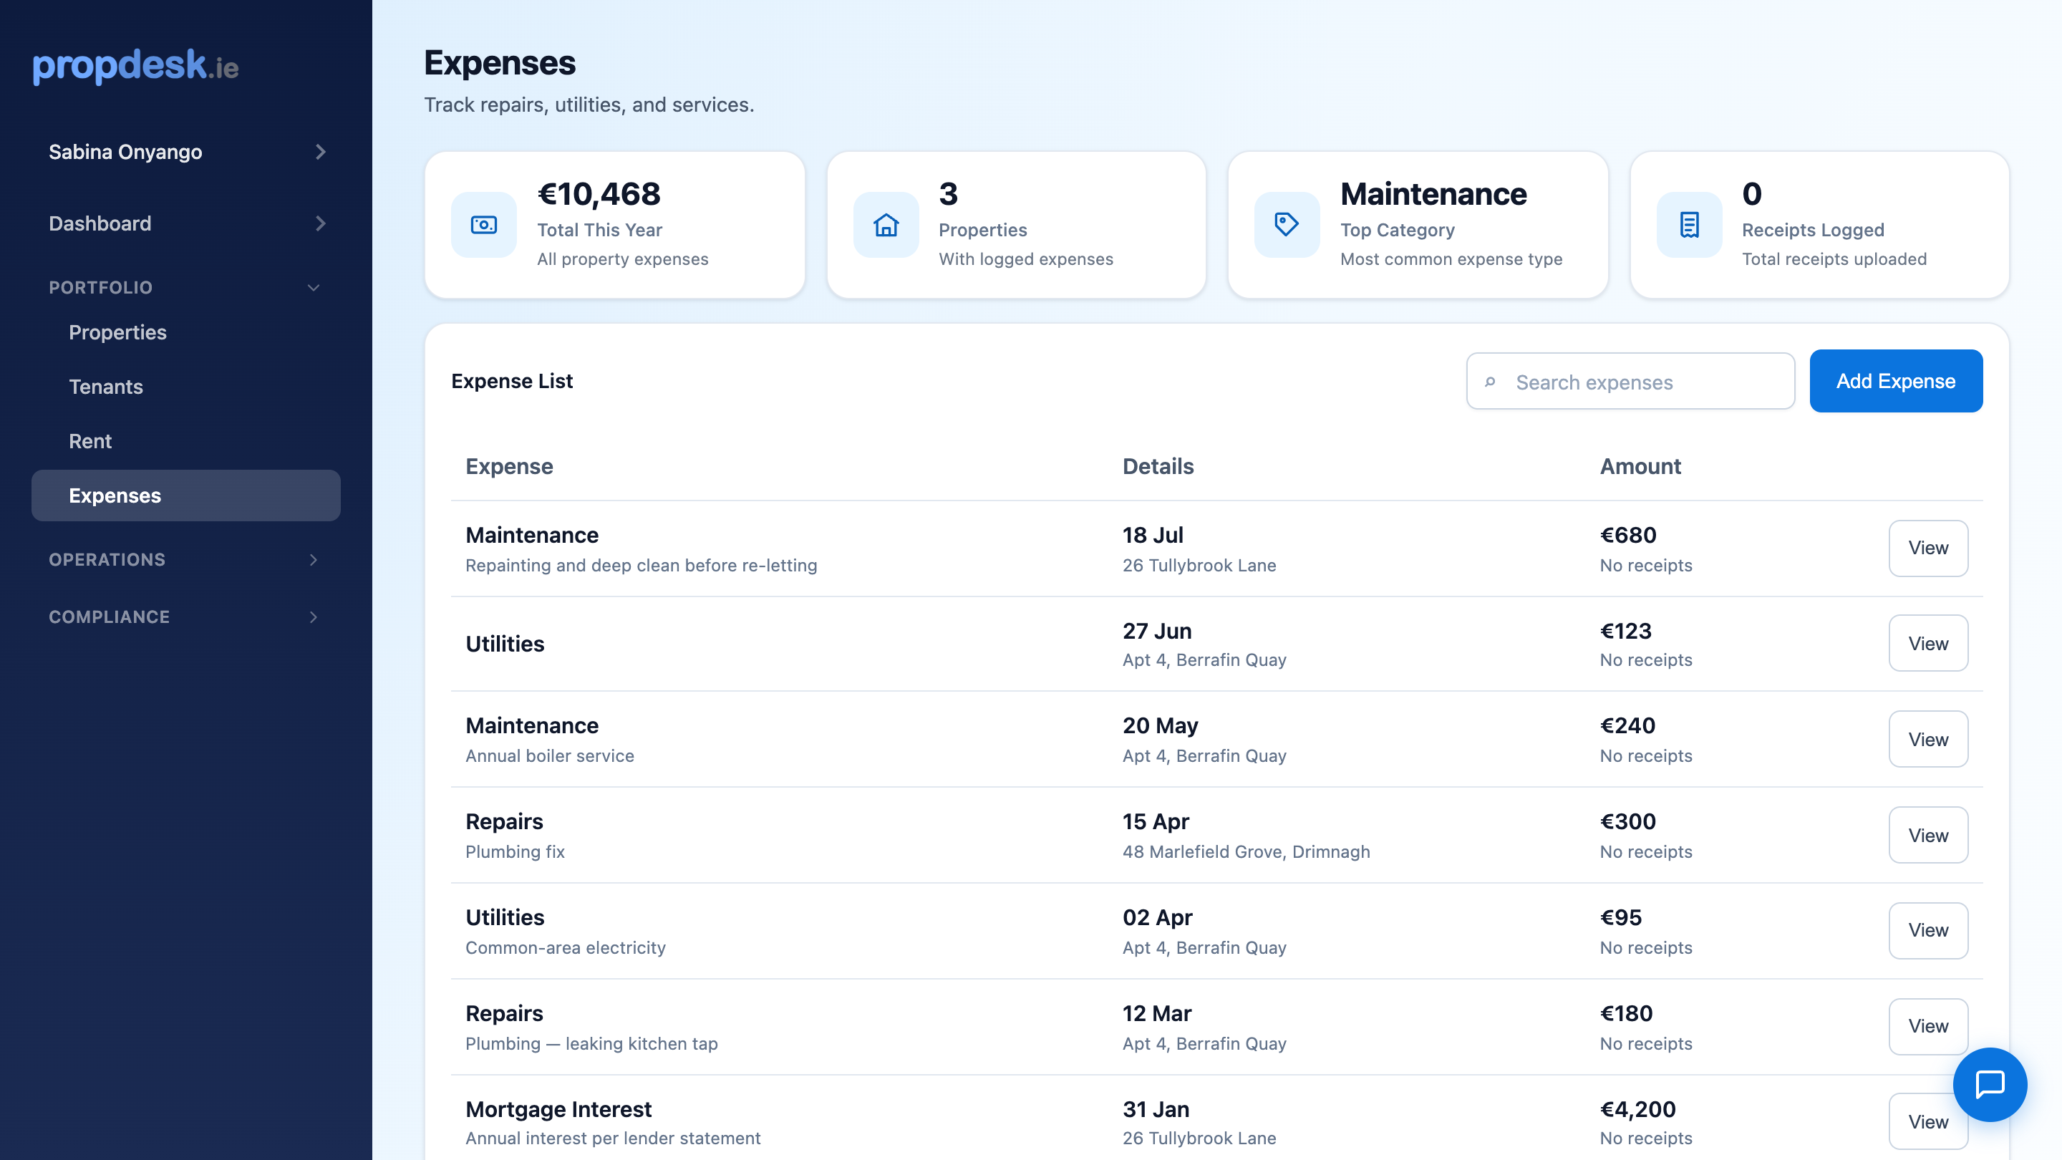Click the cash icon on Total This Year card
Viewport: 2062px width, 1160px height.
[x=483, y=225]
